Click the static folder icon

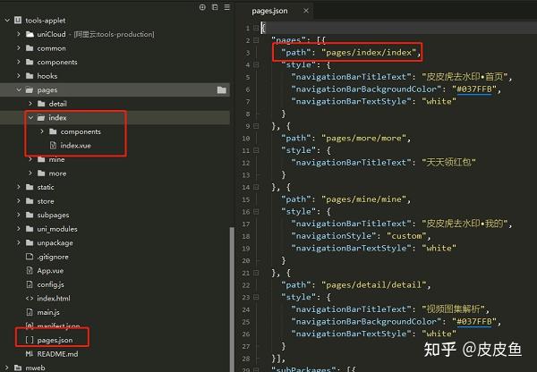coord(30,187)
